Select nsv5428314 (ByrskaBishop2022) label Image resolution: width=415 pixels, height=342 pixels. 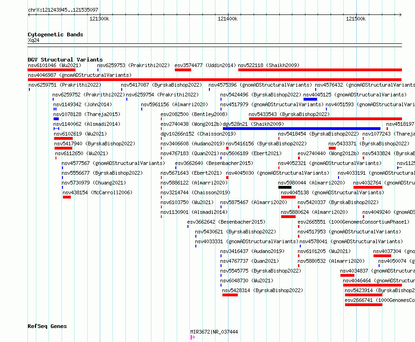click(263, 290)
